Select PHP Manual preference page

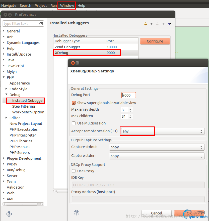coord(20,147)
